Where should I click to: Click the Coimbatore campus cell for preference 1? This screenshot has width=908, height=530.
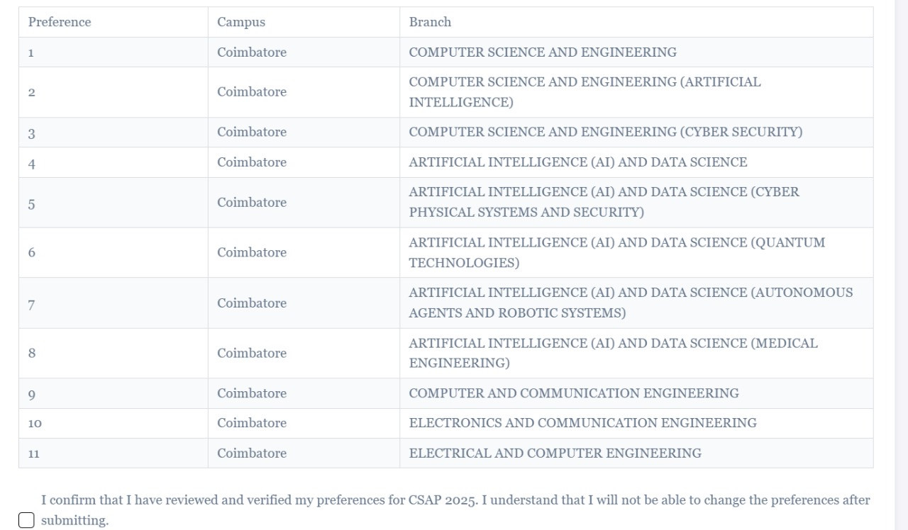[x=252, y=52]
